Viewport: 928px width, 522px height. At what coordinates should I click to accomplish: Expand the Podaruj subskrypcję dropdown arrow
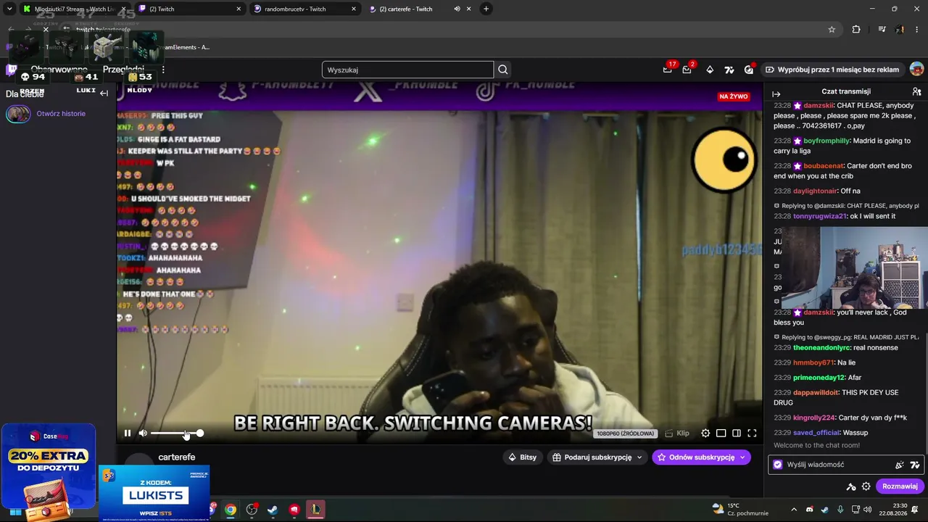point(639,457)
